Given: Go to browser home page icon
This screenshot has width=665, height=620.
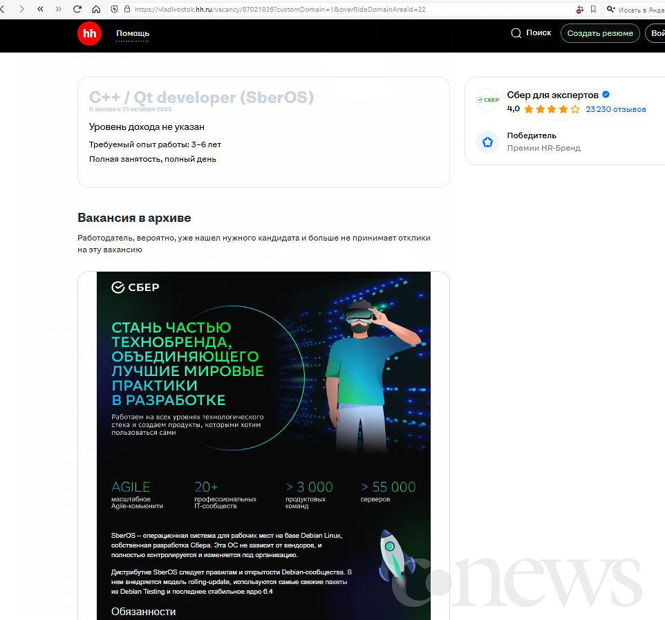Looking at the screenshot, I should [96, 9].
